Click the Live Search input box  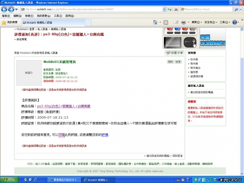207,9
